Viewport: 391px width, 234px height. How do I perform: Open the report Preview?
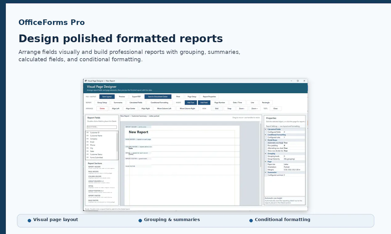point(122,97)
